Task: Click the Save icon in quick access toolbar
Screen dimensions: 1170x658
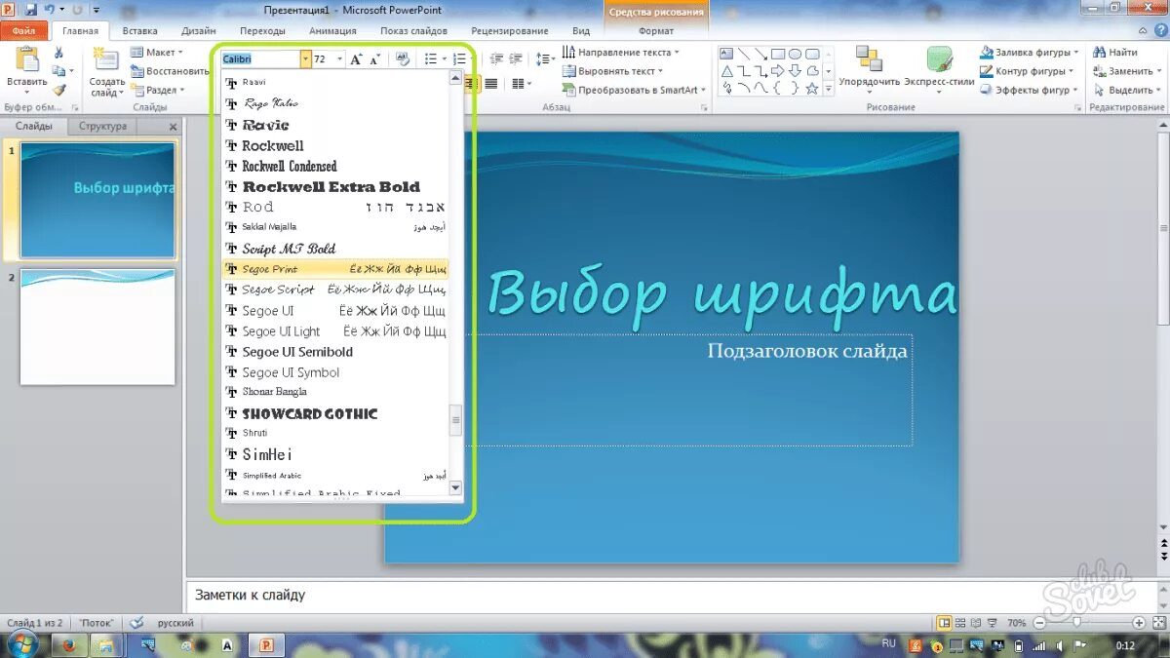Action: click(31, 9)
